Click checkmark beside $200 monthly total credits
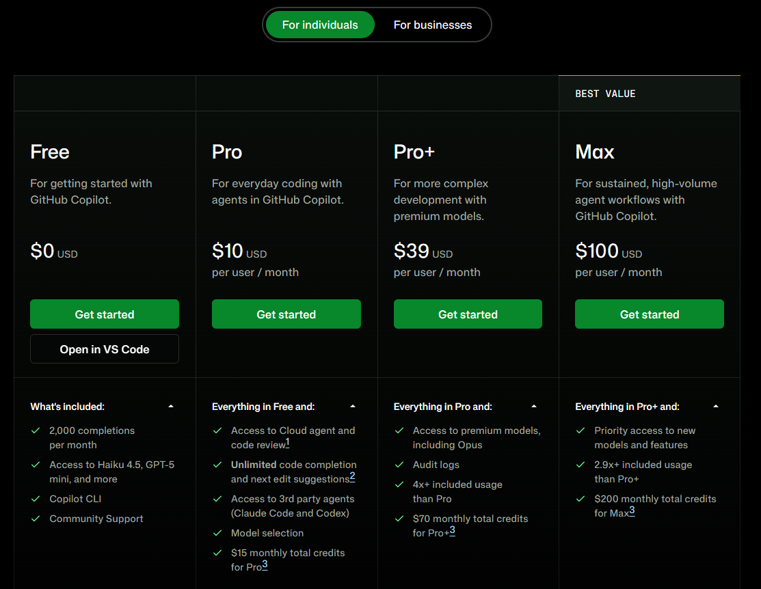 tap(580, 499)
